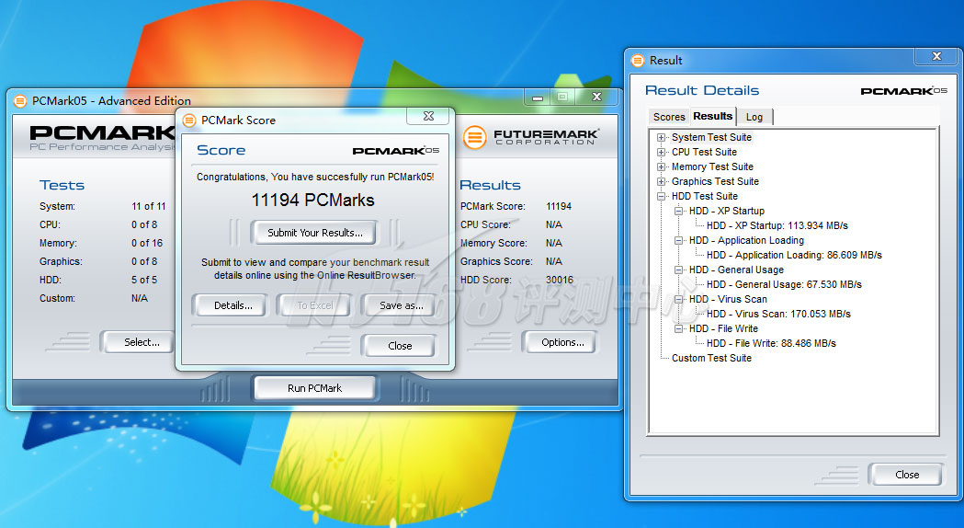Image resolution: width=964 pixels, height=528 pixels.
Task: Click the PCMark Score dialog title icon
Action: (x=189, y=120)
